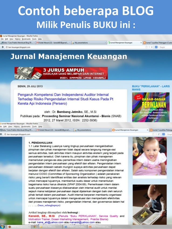The height and width of the screenshot is (229, 172).
Task: Reload page with refresh icon in lower window's address bar
Action: 159,134
